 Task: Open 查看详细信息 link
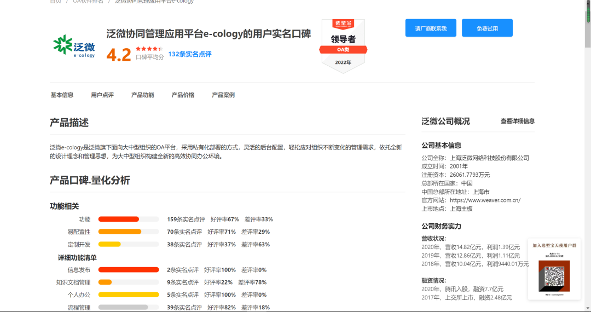click(x=518, y=121)
